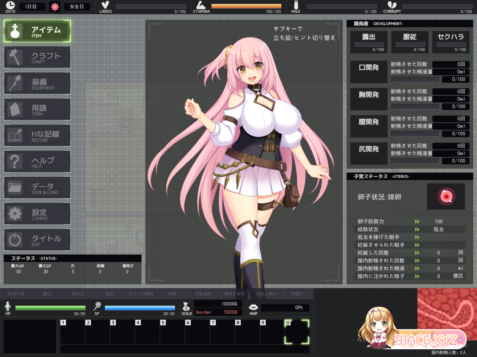
Task: Open Config gear icon
Action: tap(15, 213)
